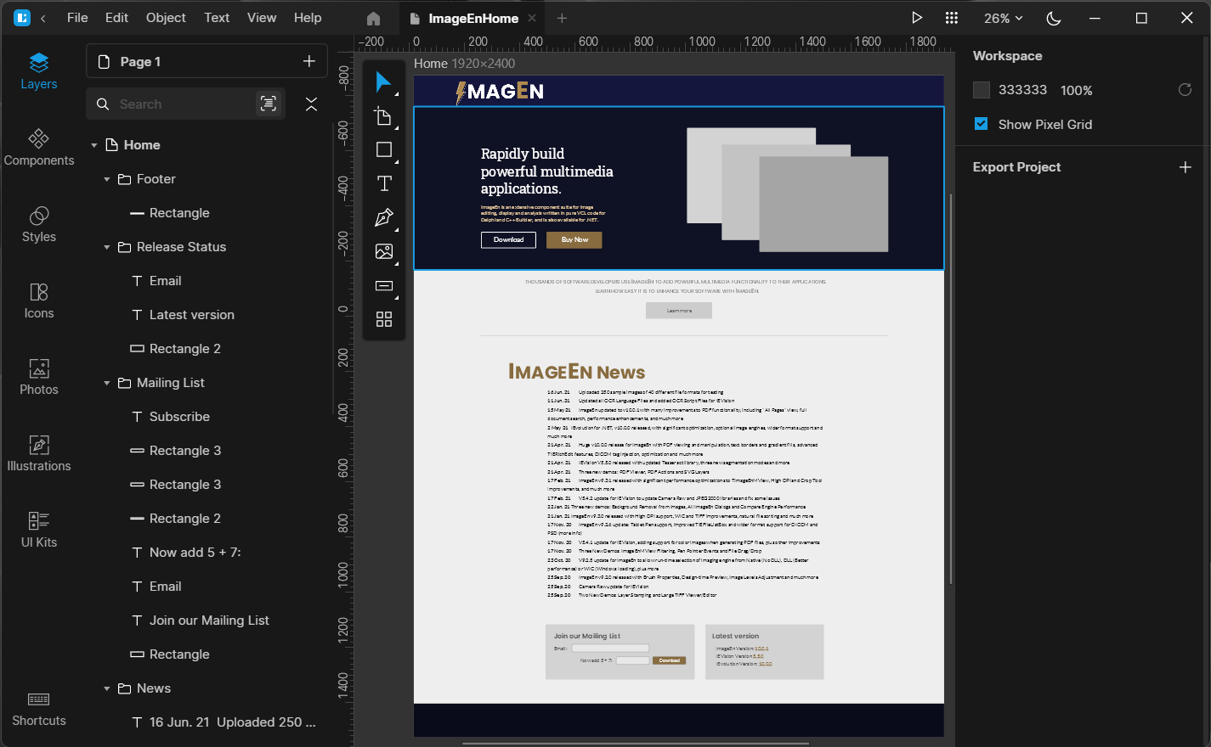Select the Pen tool

tap(383, 217)
